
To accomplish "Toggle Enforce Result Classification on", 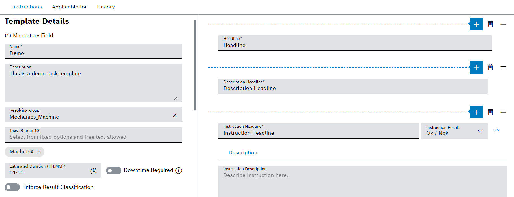I will 12,187.
